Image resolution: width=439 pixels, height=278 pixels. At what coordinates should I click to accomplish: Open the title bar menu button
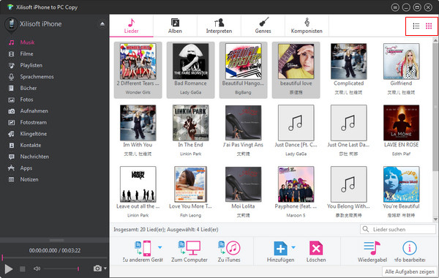pos(395,7)
